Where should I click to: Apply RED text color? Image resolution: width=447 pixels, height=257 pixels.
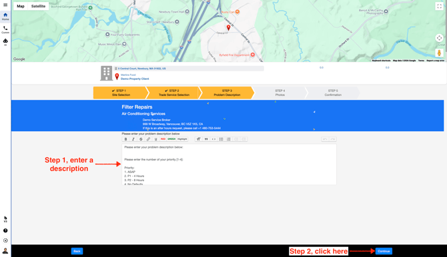point(163,139)
